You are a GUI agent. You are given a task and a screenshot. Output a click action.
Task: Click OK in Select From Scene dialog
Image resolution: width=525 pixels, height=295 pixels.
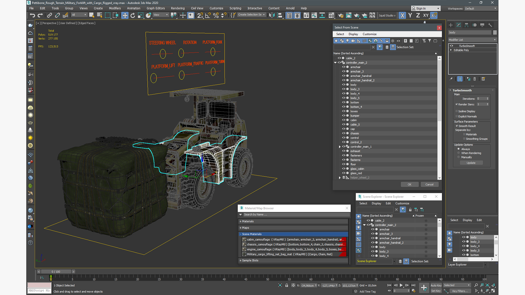[409, 184]
